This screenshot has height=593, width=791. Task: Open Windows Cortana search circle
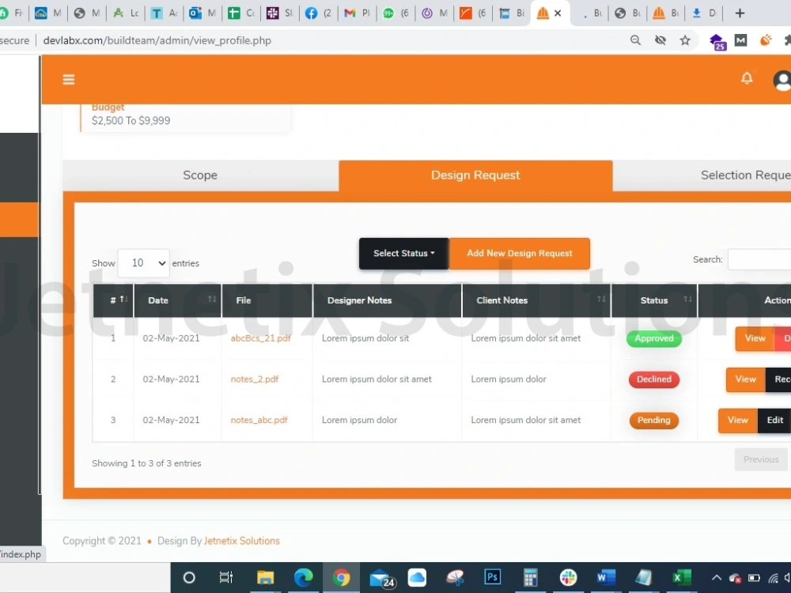click(189, 578)
